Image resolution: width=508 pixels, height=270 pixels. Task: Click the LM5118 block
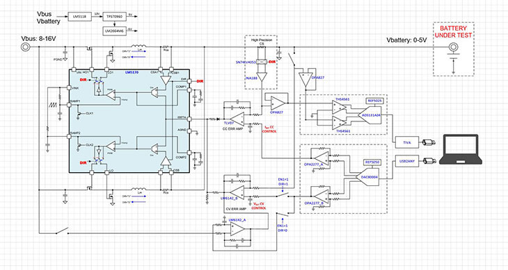(x=80, y=16)
